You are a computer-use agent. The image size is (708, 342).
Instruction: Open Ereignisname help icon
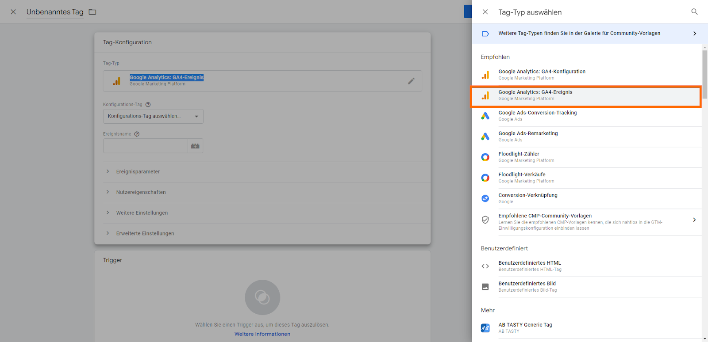137,134
